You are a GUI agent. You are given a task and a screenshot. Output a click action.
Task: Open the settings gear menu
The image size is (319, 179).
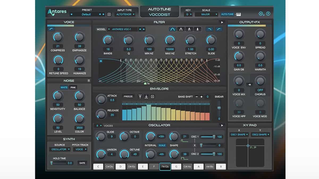(261, 14)
